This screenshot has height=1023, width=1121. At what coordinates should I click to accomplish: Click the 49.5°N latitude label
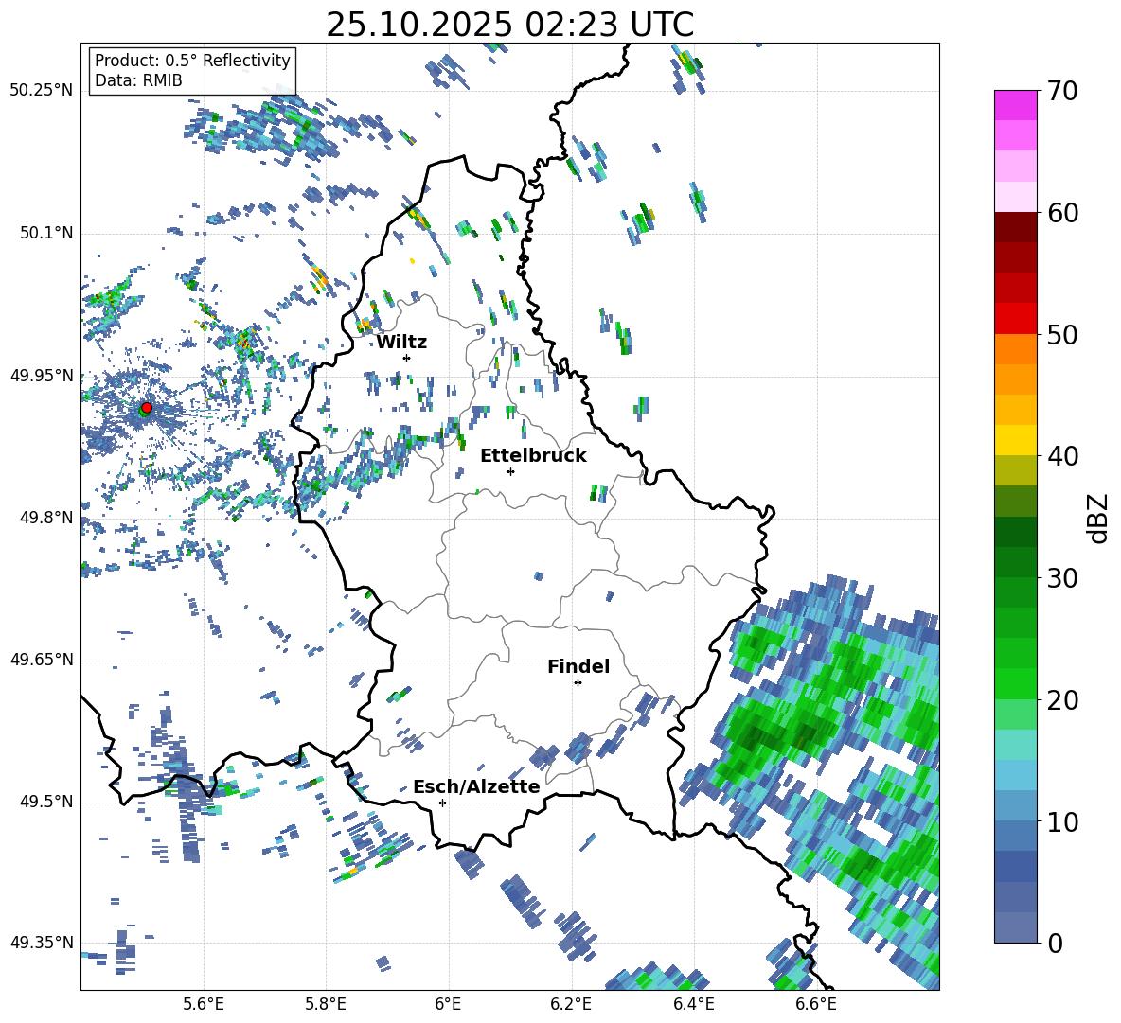[x=45, y=802]
